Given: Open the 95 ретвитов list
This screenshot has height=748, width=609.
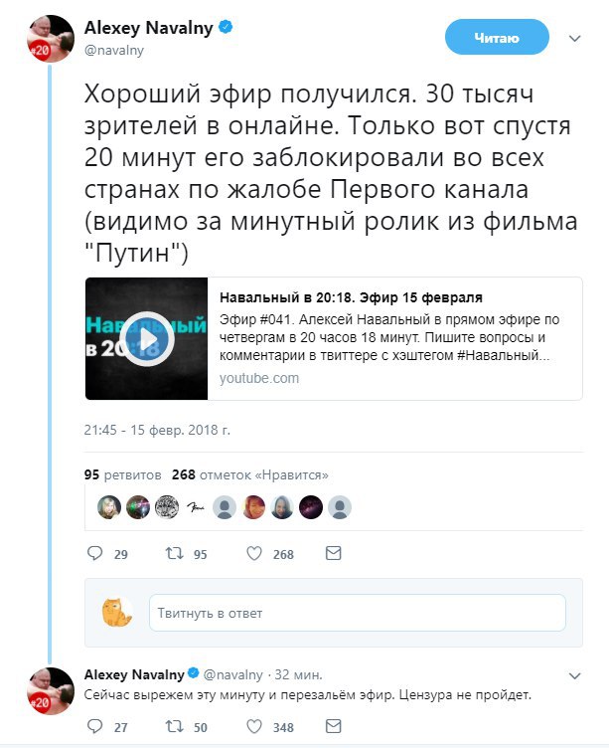Looking at the screenshot, I should (x=122, y=475).
